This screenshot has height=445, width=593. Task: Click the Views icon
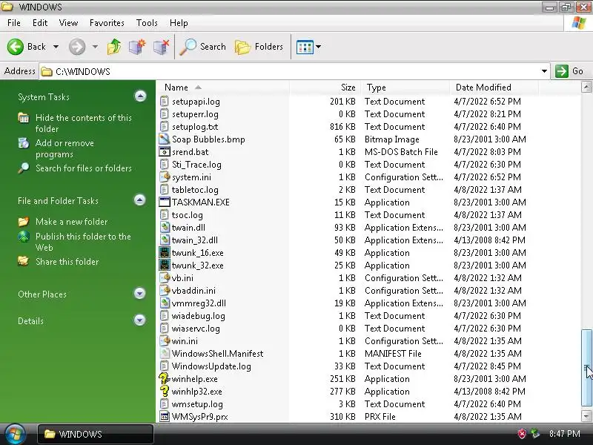305,47
